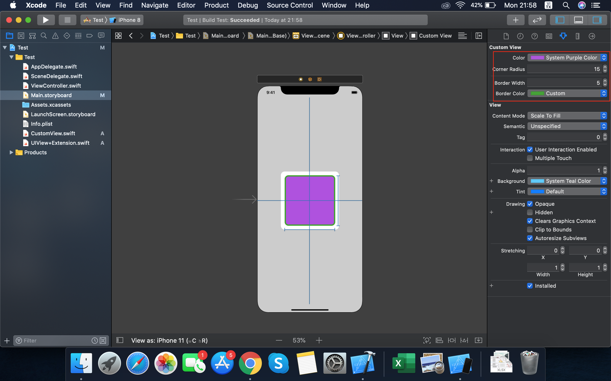Viewport: 611px width, 381px height.
Task: Open the File inspector
Action: coord(506,36)
